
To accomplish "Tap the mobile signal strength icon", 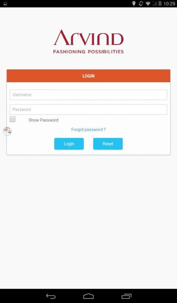I will (155, 4).
